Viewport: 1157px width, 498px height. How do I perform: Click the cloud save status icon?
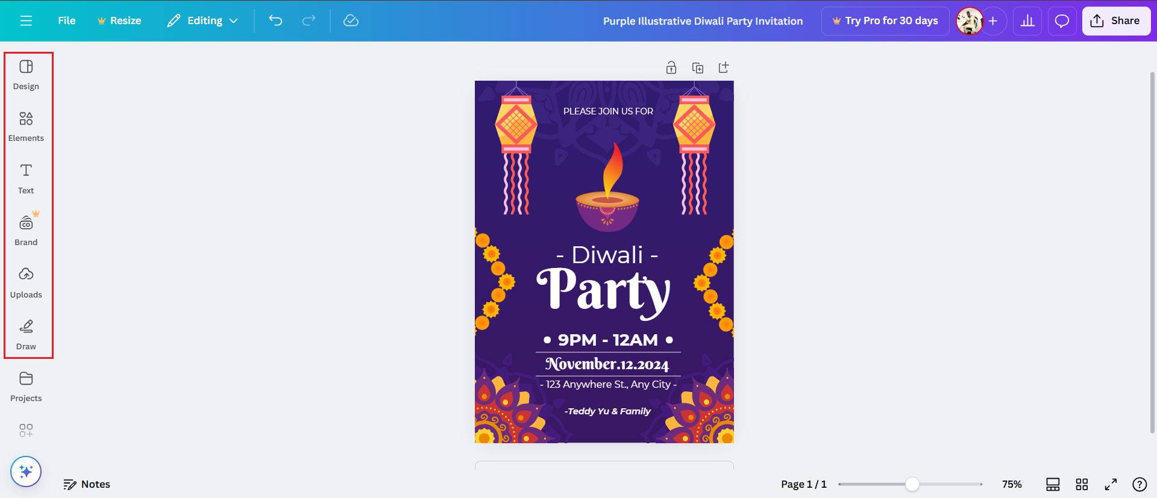tap(351, 20)
